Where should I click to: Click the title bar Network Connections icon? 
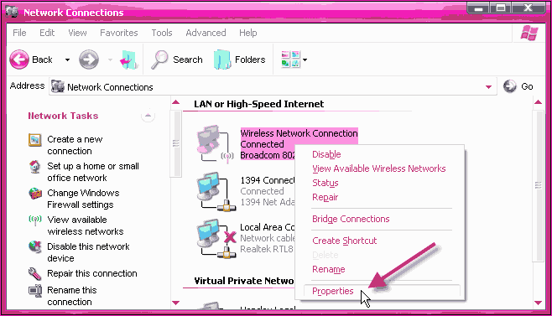(x=12, y=13)
